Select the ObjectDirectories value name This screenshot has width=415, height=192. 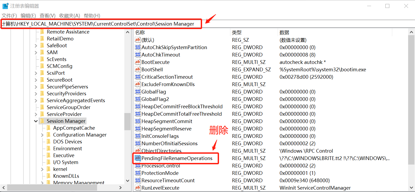(x=162, y=151)
